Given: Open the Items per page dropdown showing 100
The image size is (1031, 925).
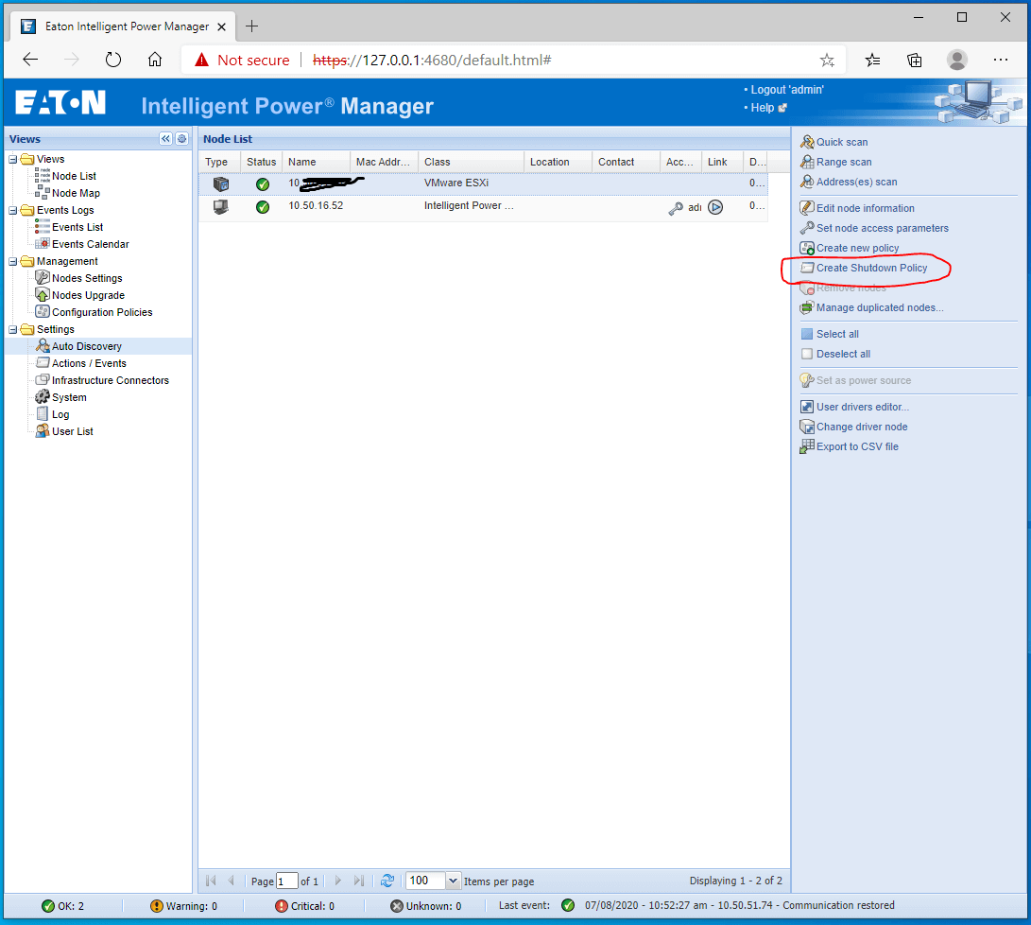Looking at the screenshot, I should (451, 880).
